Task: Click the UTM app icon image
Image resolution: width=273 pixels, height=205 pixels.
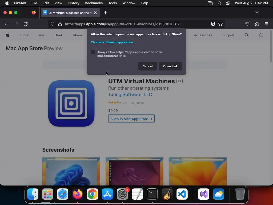Action: [71, 103]
